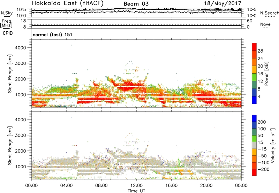
Task: Pick the bottom red velocity colorbar segment
Action: click(x=254, y=172)
